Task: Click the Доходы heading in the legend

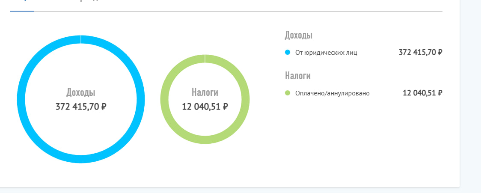Action: (x=298, y=36)
